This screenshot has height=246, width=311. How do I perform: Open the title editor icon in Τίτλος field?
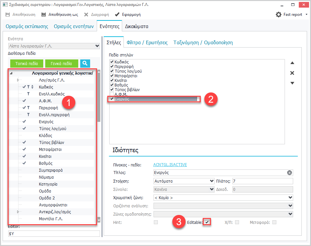click(290, 173)
